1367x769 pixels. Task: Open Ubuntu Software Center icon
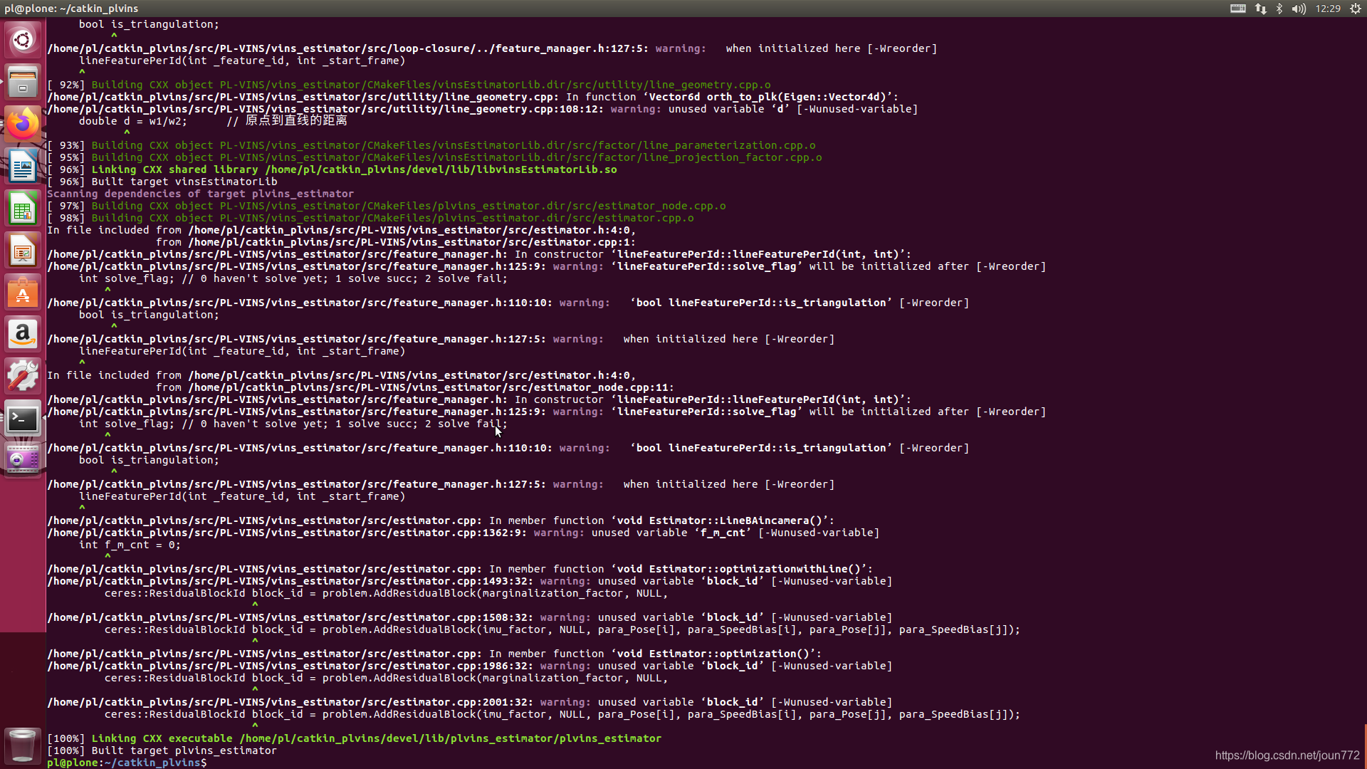(23, 293)
